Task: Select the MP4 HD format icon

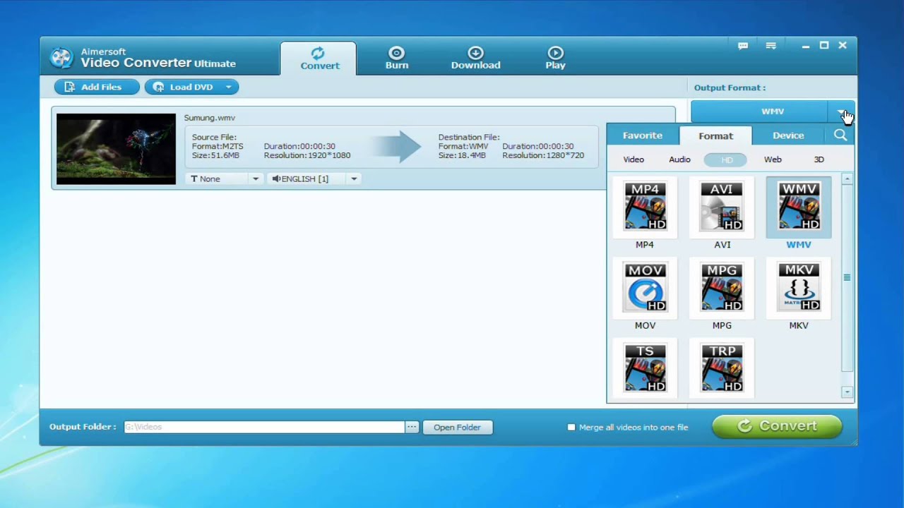Action: (x=645, y=206)
